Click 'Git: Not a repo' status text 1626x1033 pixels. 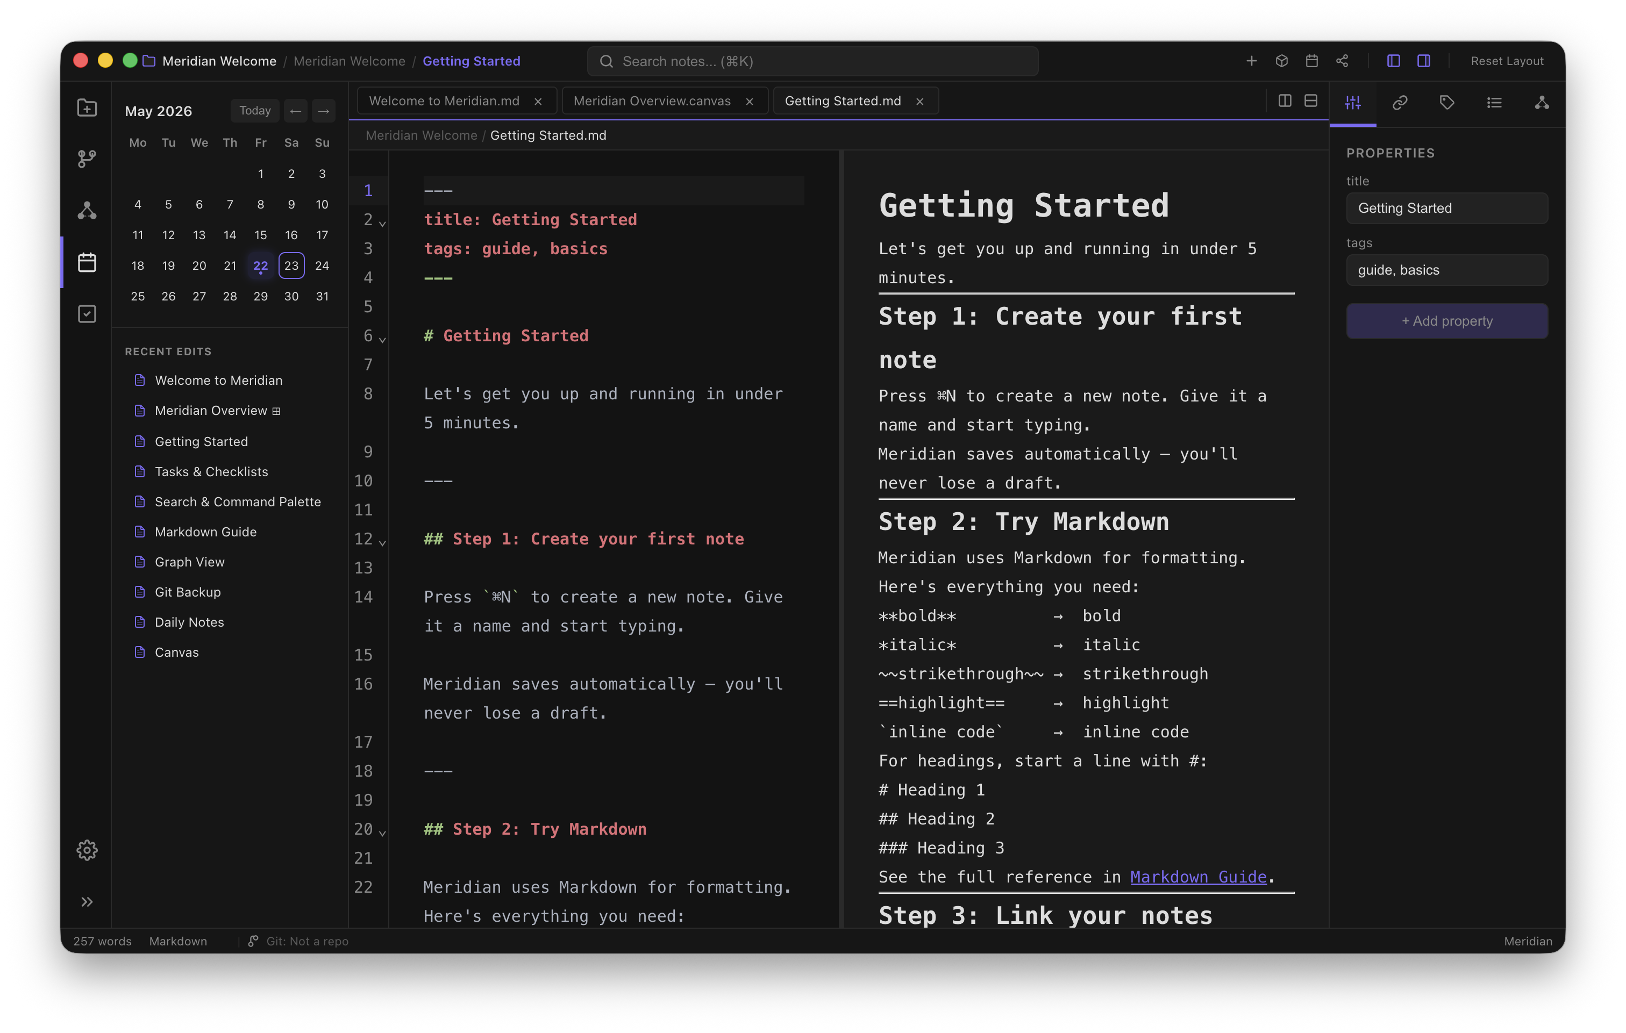(307, 941)
